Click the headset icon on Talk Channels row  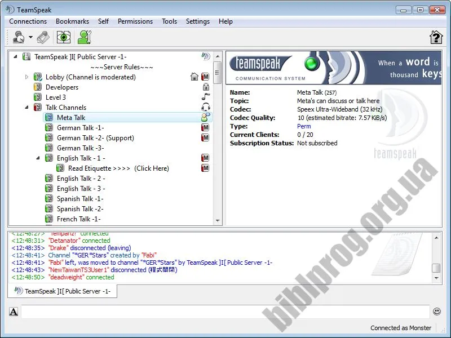coord(206,107)
